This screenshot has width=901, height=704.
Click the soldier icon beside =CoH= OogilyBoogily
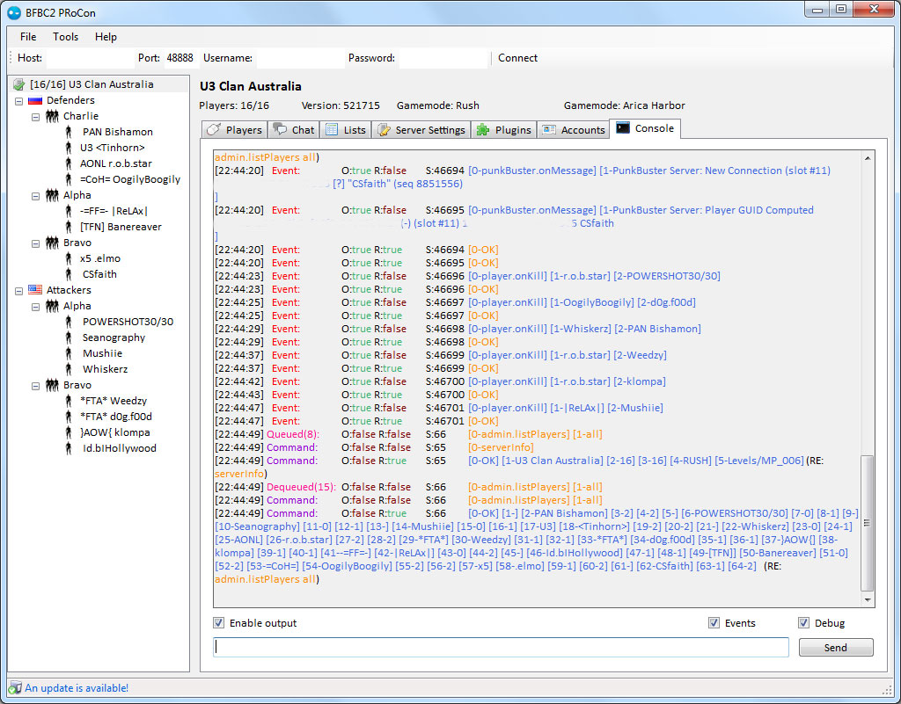click(x=69, y=179)
